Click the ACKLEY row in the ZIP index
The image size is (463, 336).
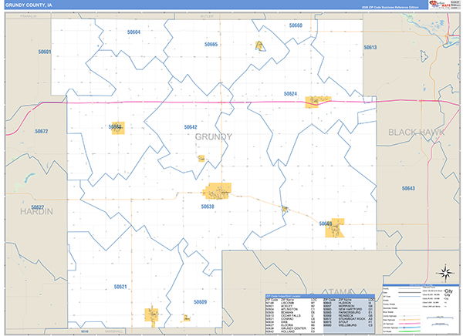tap(295, 306)
